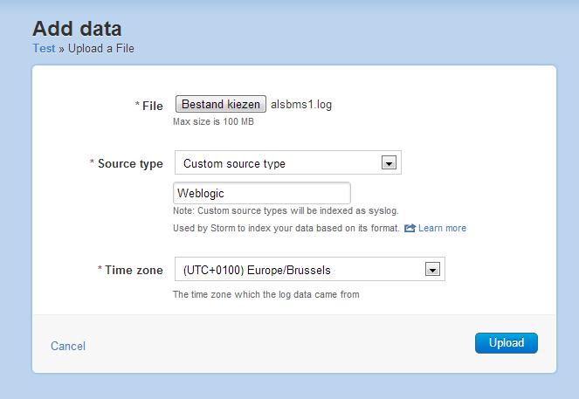Click the Upload a File breadcrumb text
Viewport: 579px width, 399px height.
pyautogui.click(x=100, y=49)
